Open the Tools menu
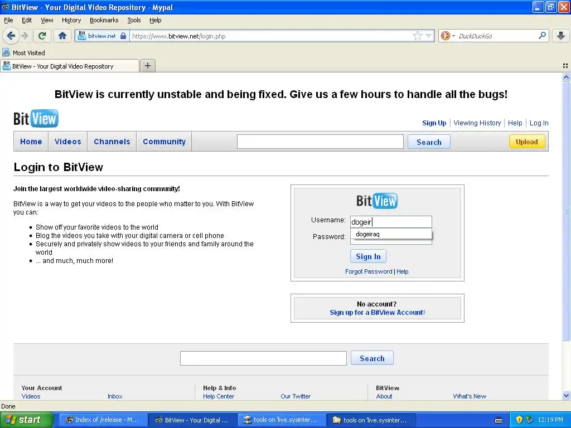 pos(134,20)
